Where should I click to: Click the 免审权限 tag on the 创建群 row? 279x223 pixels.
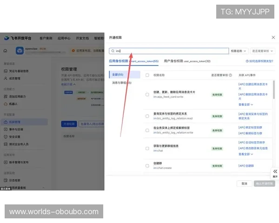click(217, 166)
